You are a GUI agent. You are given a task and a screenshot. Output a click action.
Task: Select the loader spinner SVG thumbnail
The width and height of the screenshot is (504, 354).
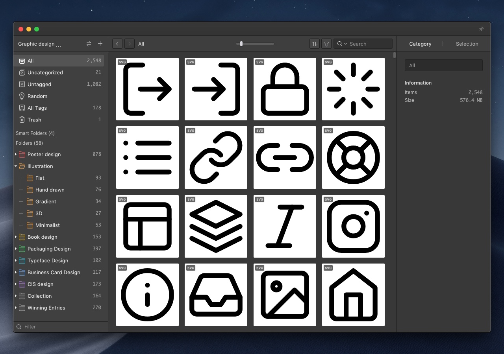click(353, 89)
